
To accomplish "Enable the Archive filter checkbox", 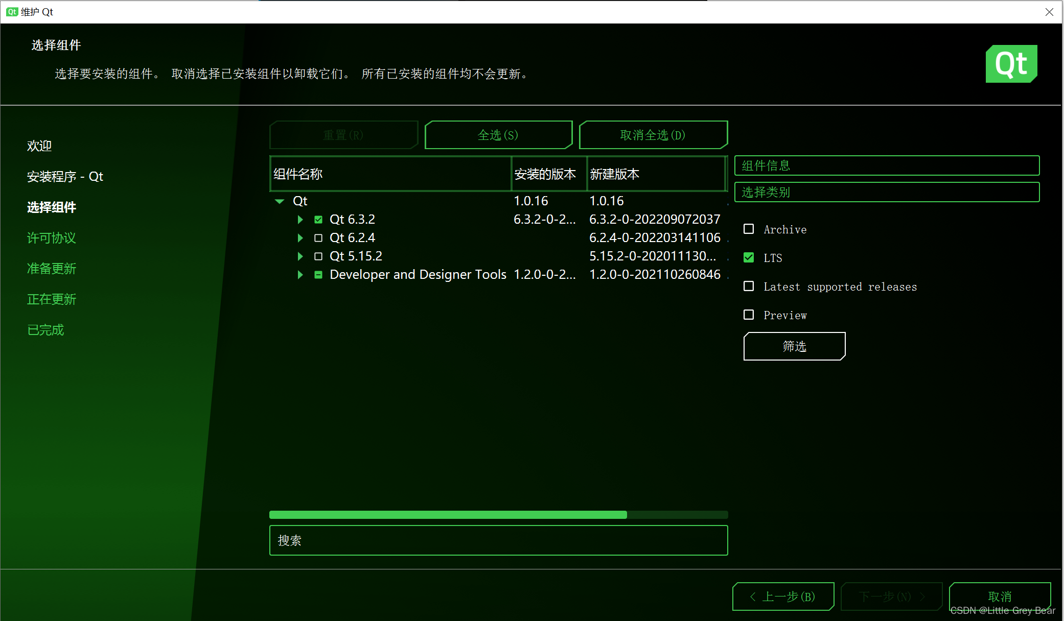I will point(749,229).
